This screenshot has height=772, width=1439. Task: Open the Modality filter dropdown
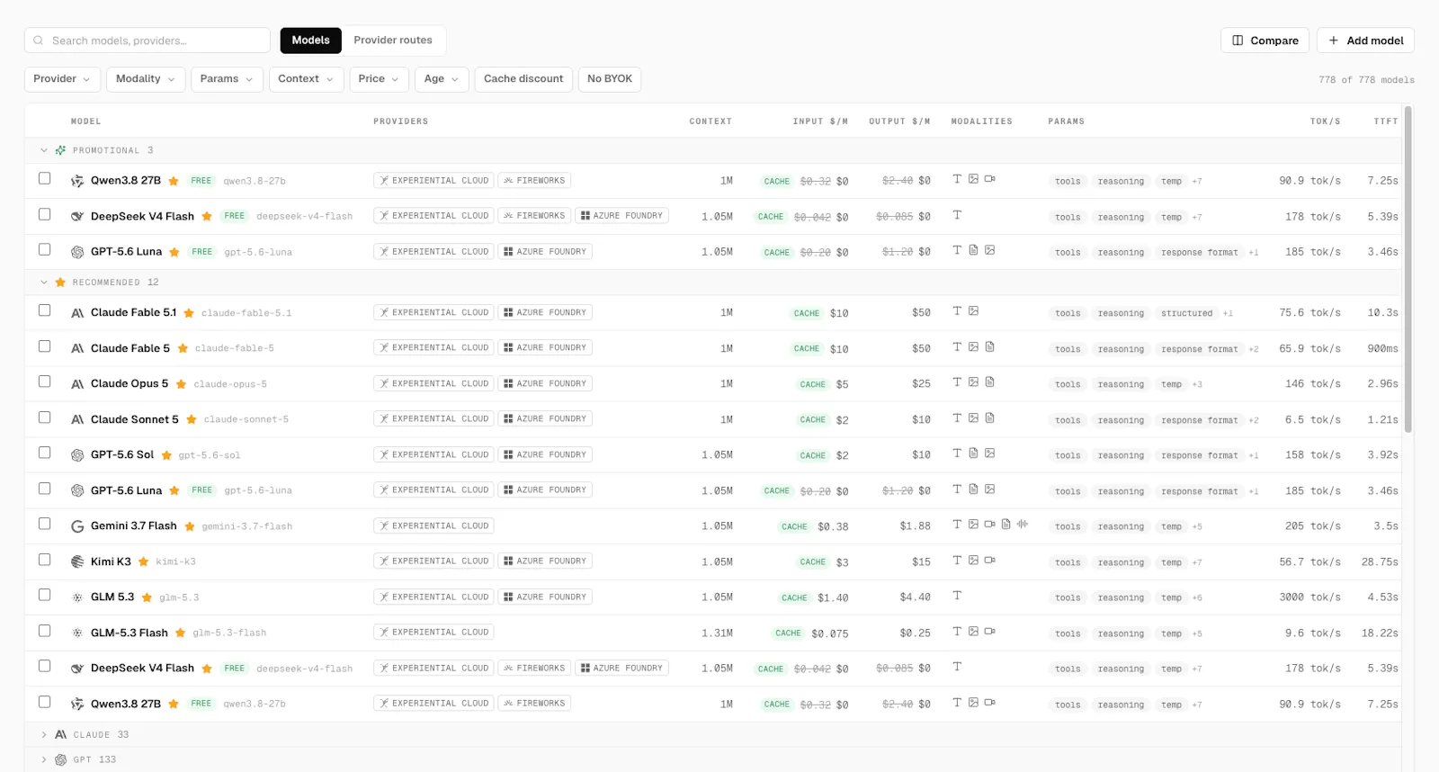click(146, 79)
